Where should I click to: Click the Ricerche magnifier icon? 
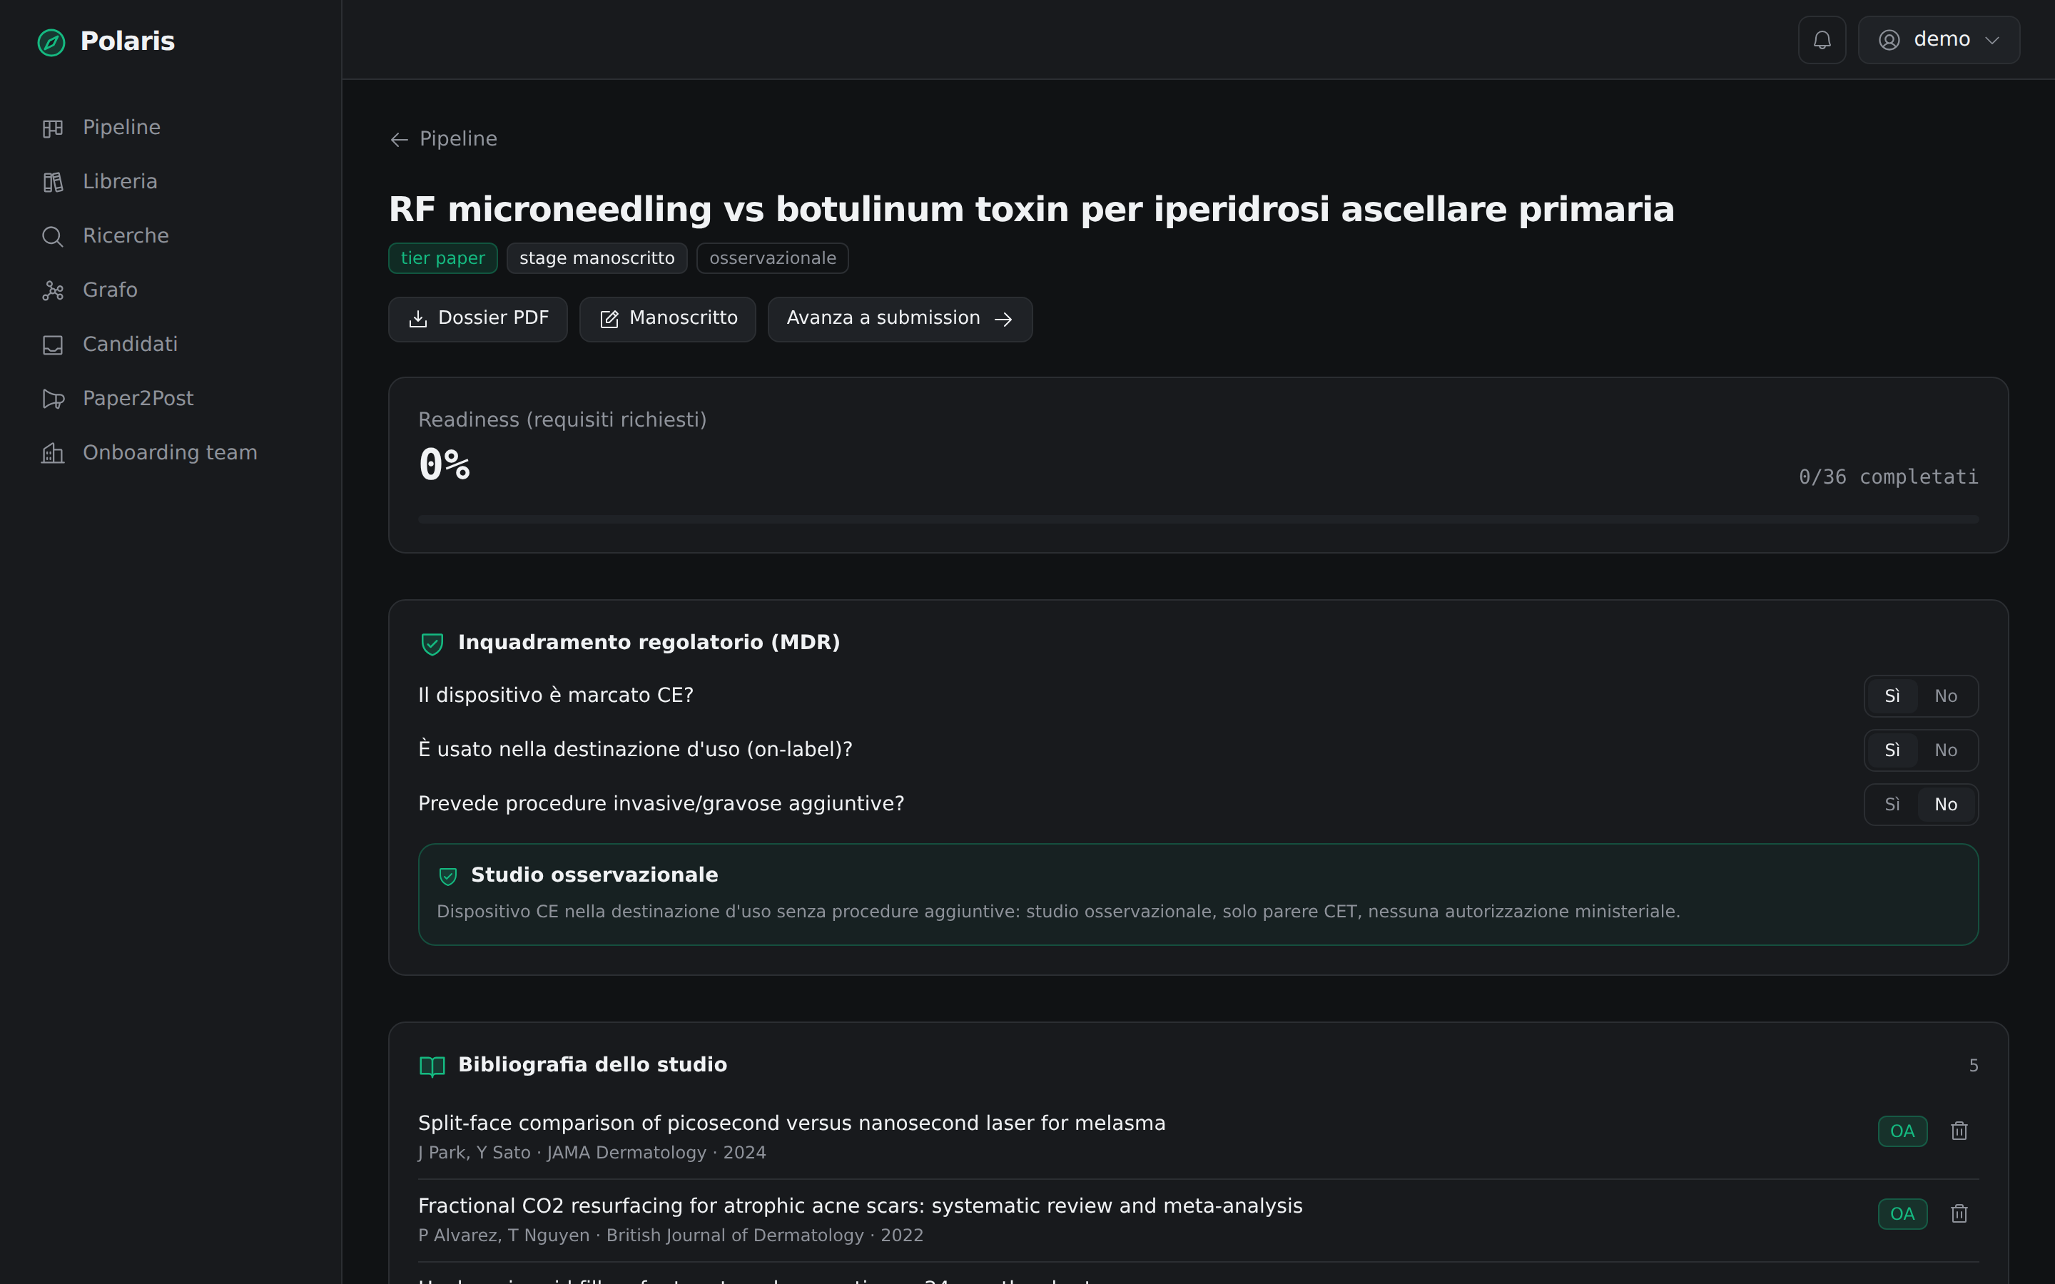[x=53, y=237]
